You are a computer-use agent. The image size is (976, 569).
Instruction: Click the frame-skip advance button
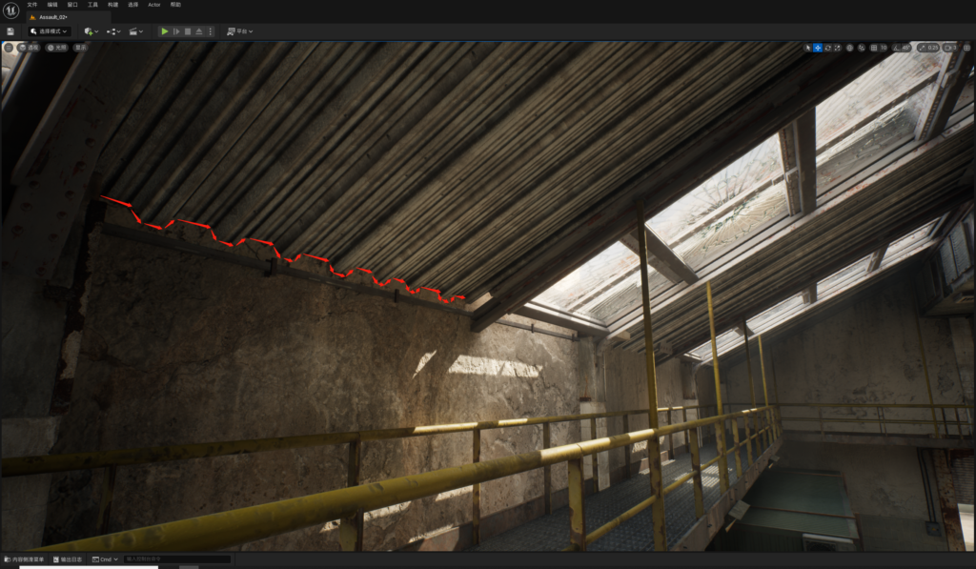click(x=176, y=31)
